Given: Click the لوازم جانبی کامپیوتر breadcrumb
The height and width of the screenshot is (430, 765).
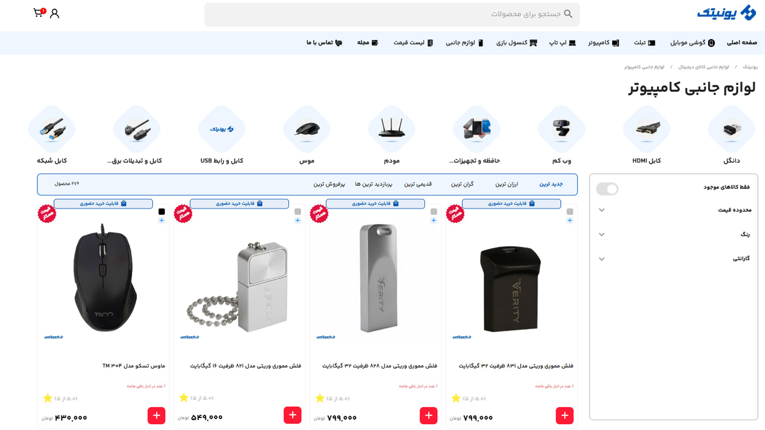Looking at the screenshot, I should [644, 67].
